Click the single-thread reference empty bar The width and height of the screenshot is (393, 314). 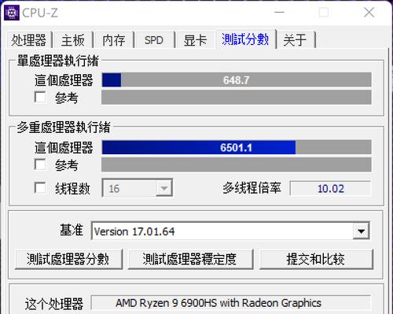[237, 97]
